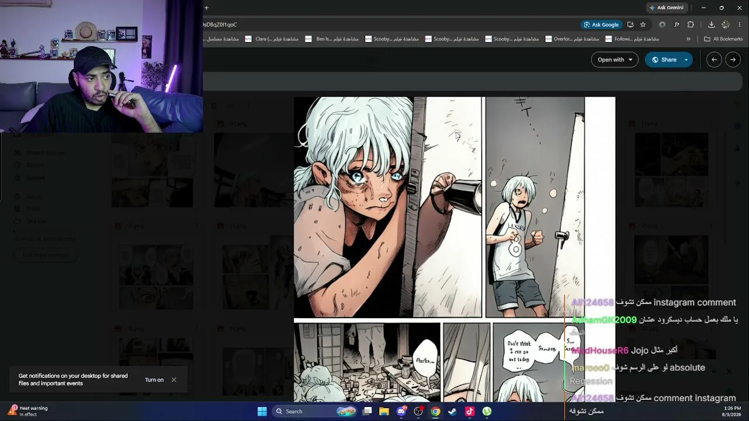
Task: Click the round gray extension icon
Action: click(x=662, y=25)
